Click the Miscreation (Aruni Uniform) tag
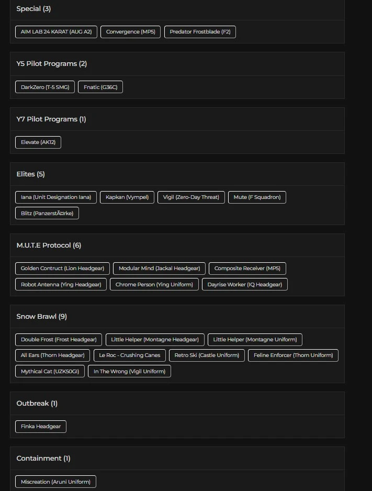 (x=56, y=482)
